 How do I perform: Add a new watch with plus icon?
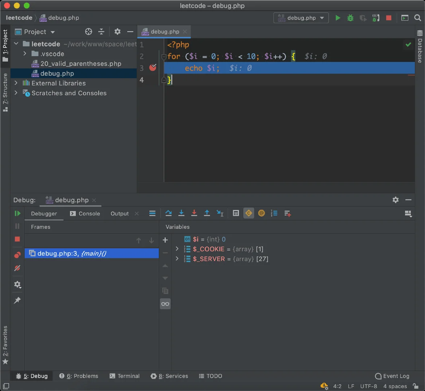165,240
